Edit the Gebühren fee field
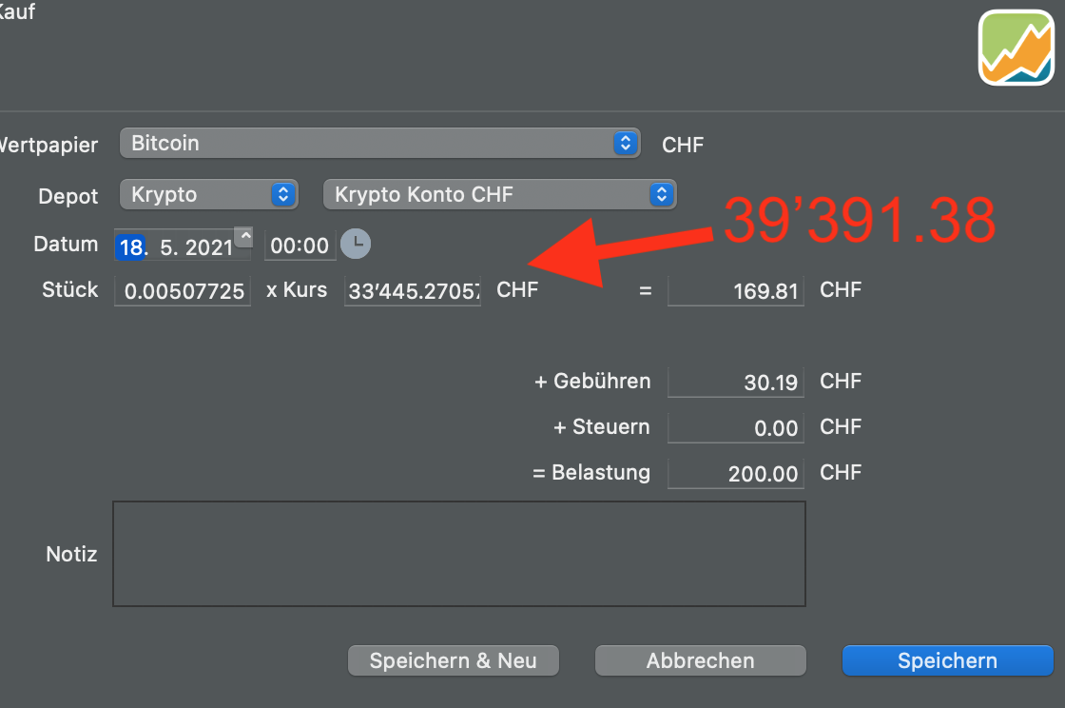Viewport: 1065px width, 708px height. click(735, 381)
